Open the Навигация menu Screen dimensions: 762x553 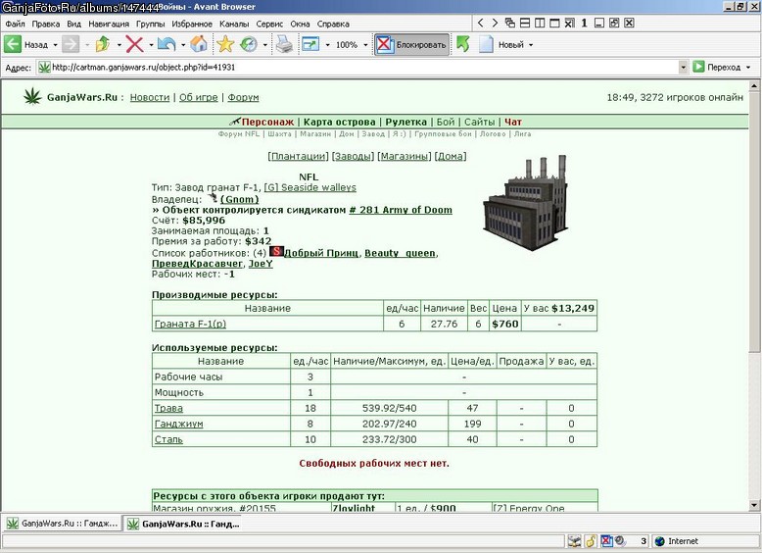click(109, 24)
